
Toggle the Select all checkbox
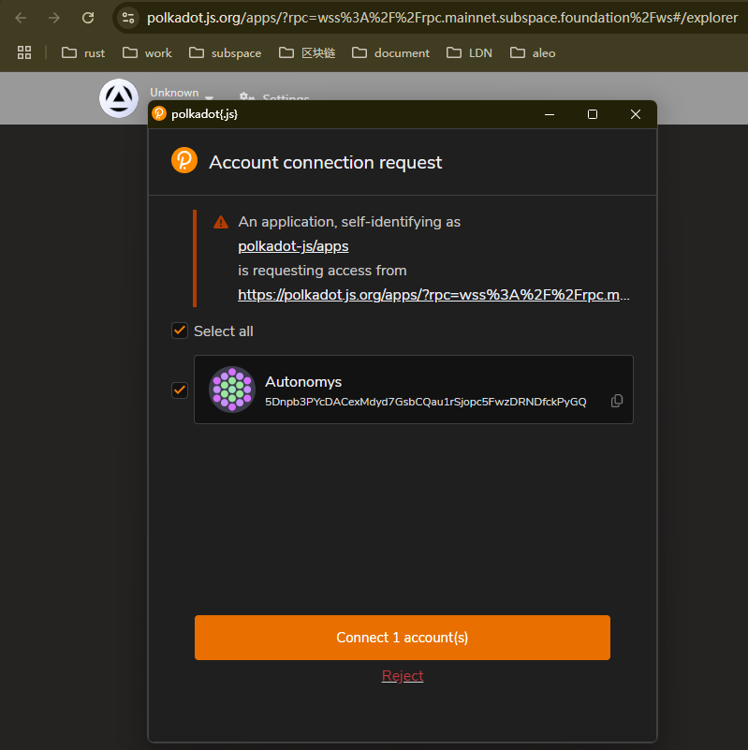click(x=180, y=331)
